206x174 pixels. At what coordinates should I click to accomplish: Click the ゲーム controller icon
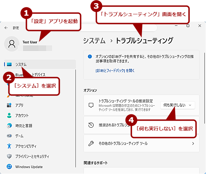click(x=9, y=136)
